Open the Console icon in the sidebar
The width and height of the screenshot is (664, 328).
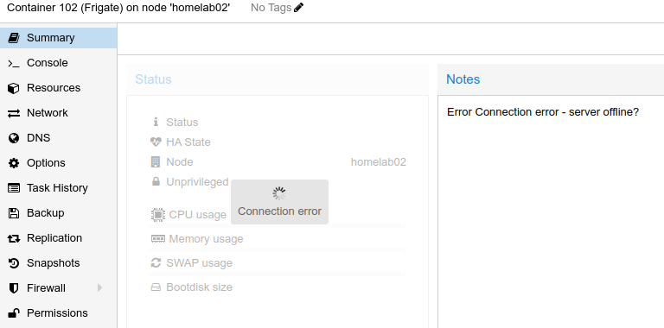coord(14,63)
